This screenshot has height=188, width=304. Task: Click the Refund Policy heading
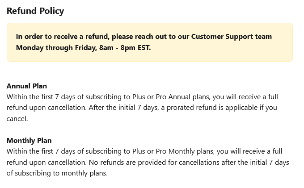click(35, 11)
